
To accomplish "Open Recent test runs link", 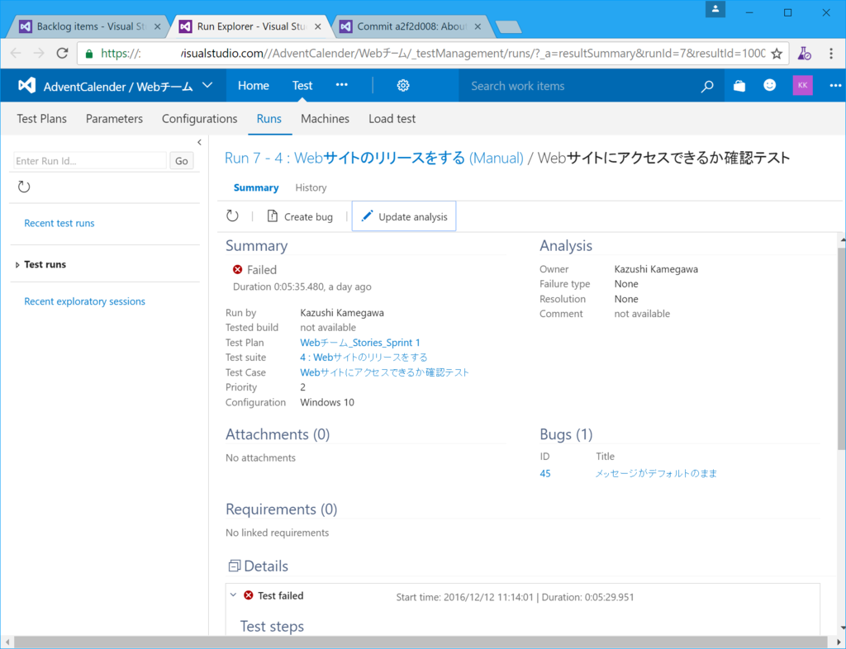I will tap(59, 223).
